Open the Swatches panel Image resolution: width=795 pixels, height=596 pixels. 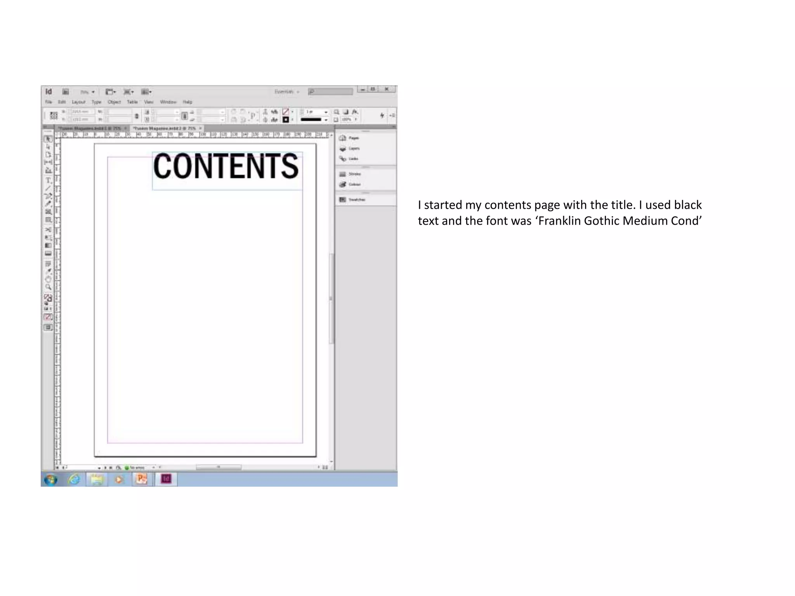352,199
